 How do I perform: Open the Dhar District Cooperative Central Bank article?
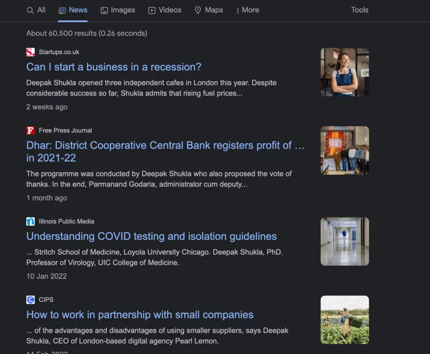165,152
